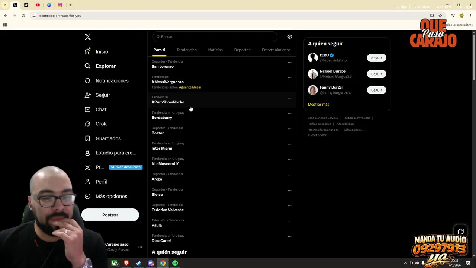Open Explorar in sidebar
This screenshot has height=268, width=476.
point(100,66)
